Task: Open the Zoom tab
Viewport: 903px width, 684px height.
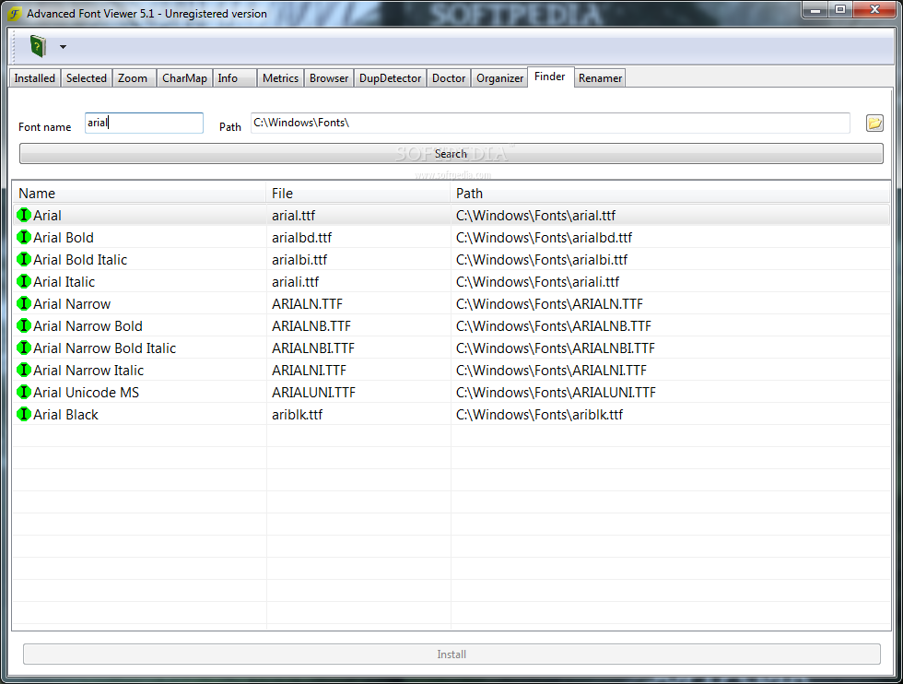Action: tap(133, 77)
